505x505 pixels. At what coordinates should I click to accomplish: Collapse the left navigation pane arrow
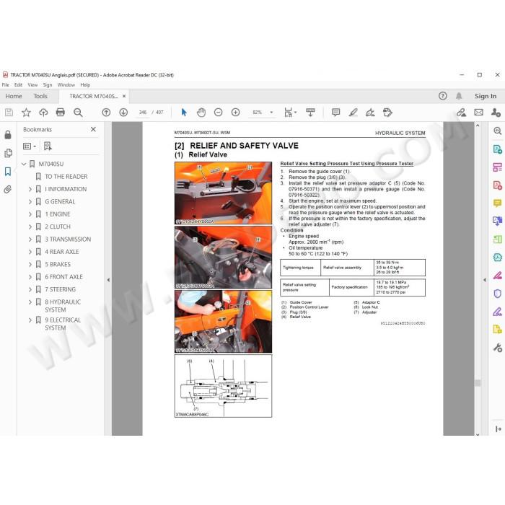[108, 280]
